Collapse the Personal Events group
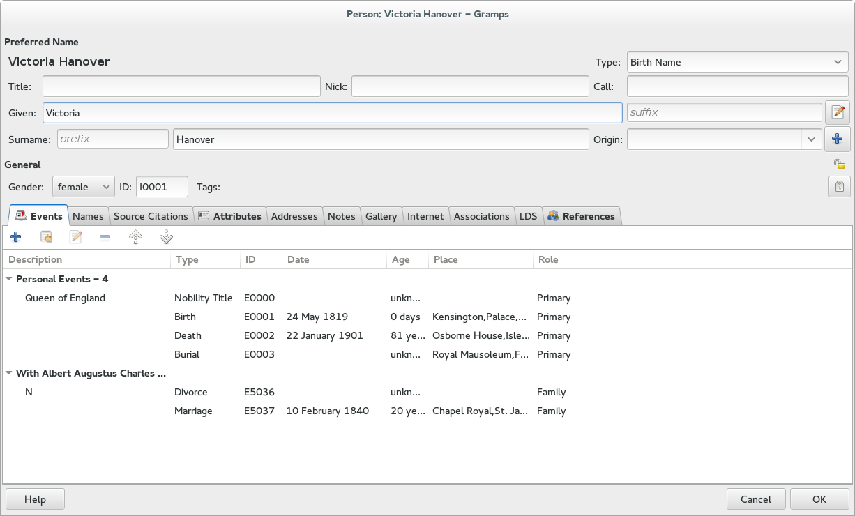Image resolution: width=855 pixels, height=516 pixels. pyautogui.click(x=9, y=279)
